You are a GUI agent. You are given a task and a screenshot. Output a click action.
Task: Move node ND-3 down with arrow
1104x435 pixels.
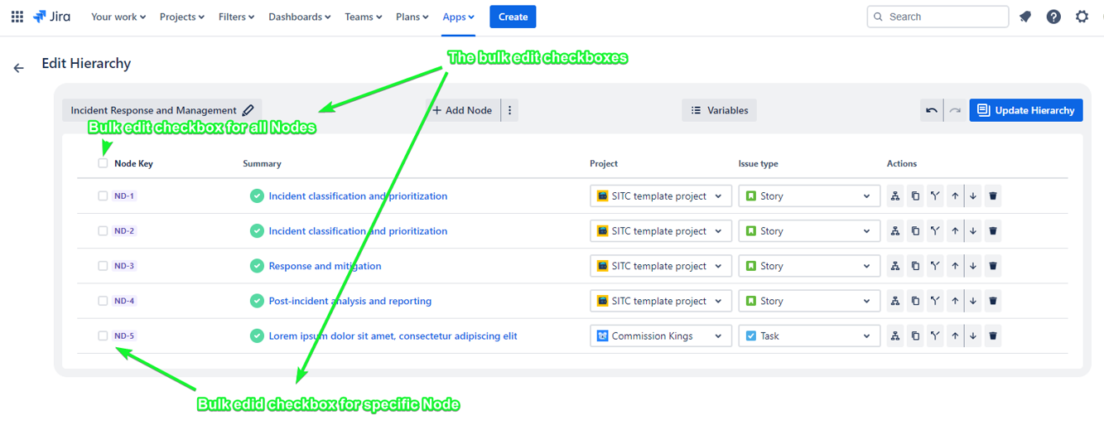coord(973,266)
